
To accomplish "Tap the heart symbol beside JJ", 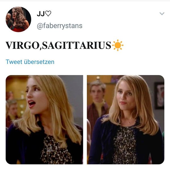I will click(x=48, y=14).
